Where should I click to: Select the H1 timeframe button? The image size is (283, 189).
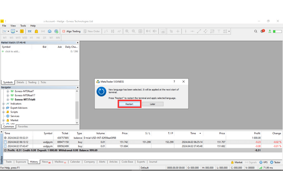31,37
